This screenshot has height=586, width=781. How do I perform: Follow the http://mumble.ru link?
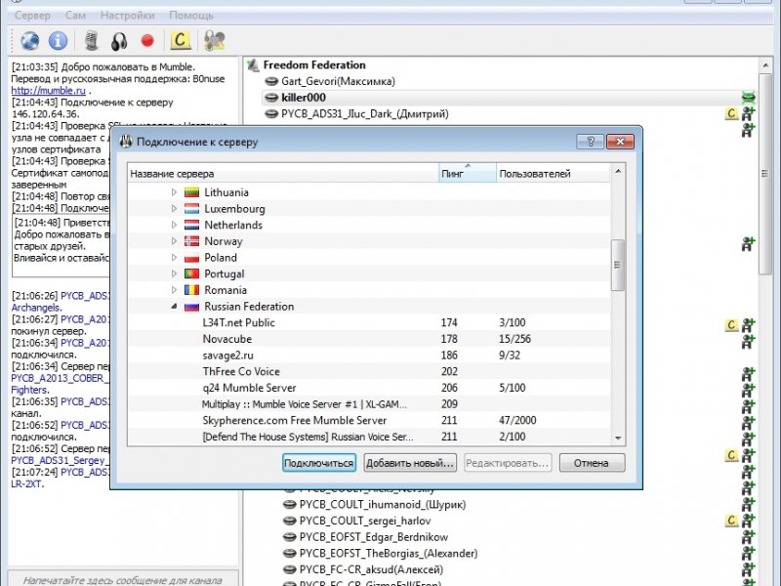[x=48, y=90]
